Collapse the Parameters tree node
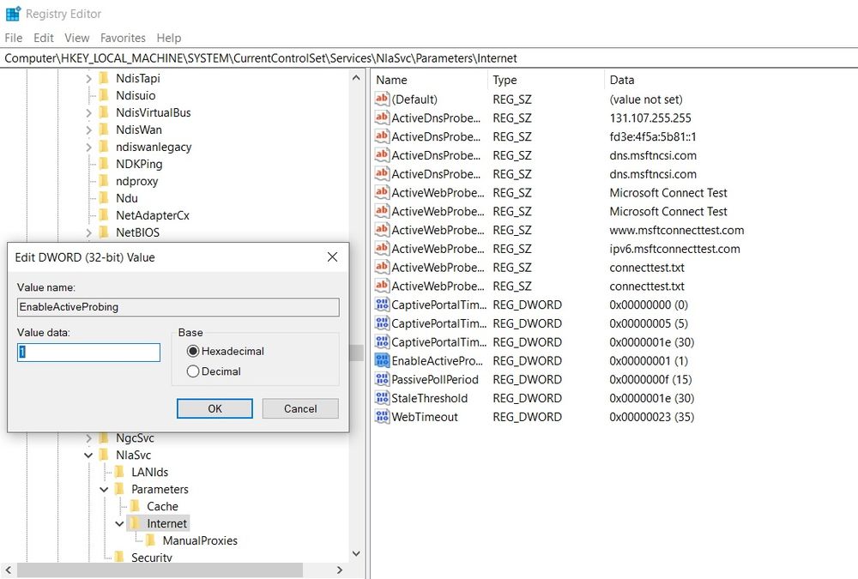The width and height of the screenshot is (858, 579). coord(104,489)
